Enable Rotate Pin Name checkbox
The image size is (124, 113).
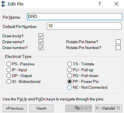pos(118,42)
